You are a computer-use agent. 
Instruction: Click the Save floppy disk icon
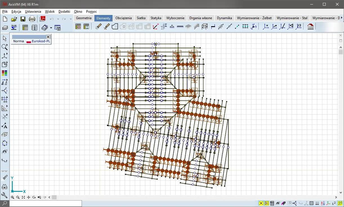[x=23, y=19]
